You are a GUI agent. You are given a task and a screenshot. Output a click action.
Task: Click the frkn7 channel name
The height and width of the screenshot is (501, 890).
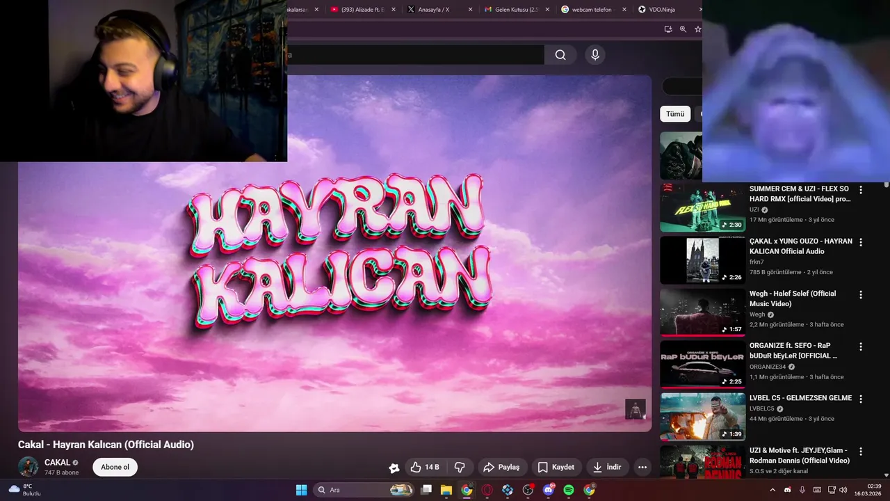tap(756, 262)
